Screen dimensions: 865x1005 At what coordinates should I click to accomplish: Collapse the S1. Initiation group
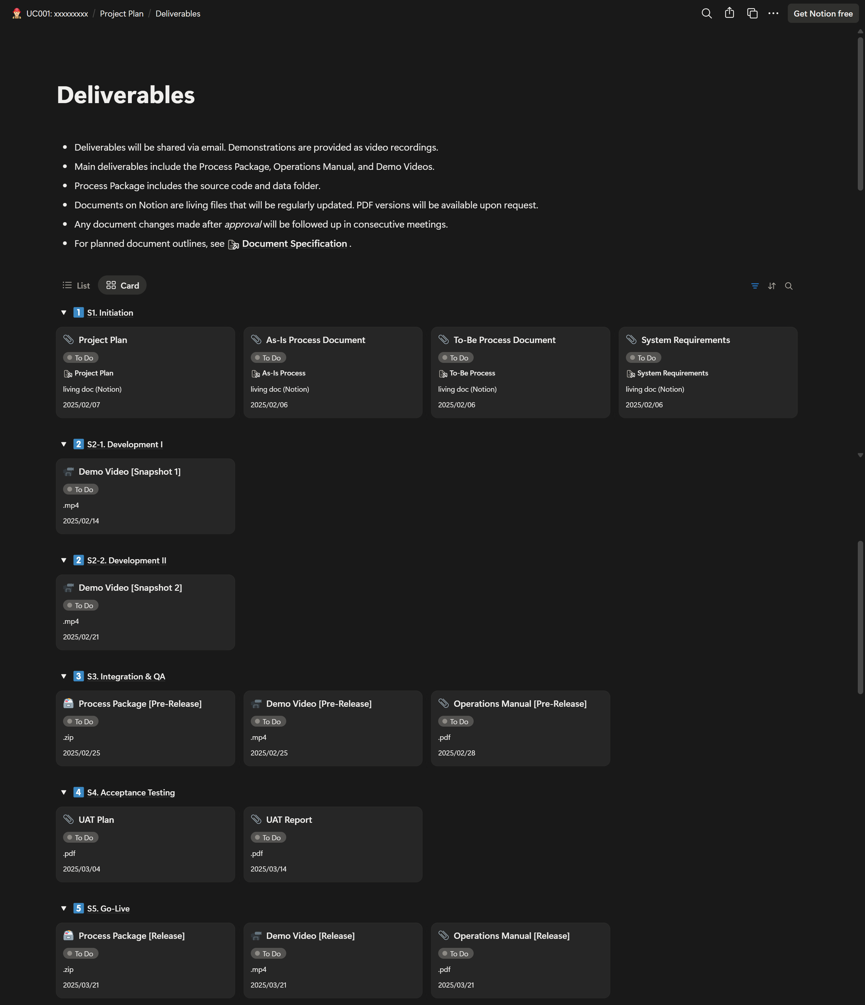(63, 313)
